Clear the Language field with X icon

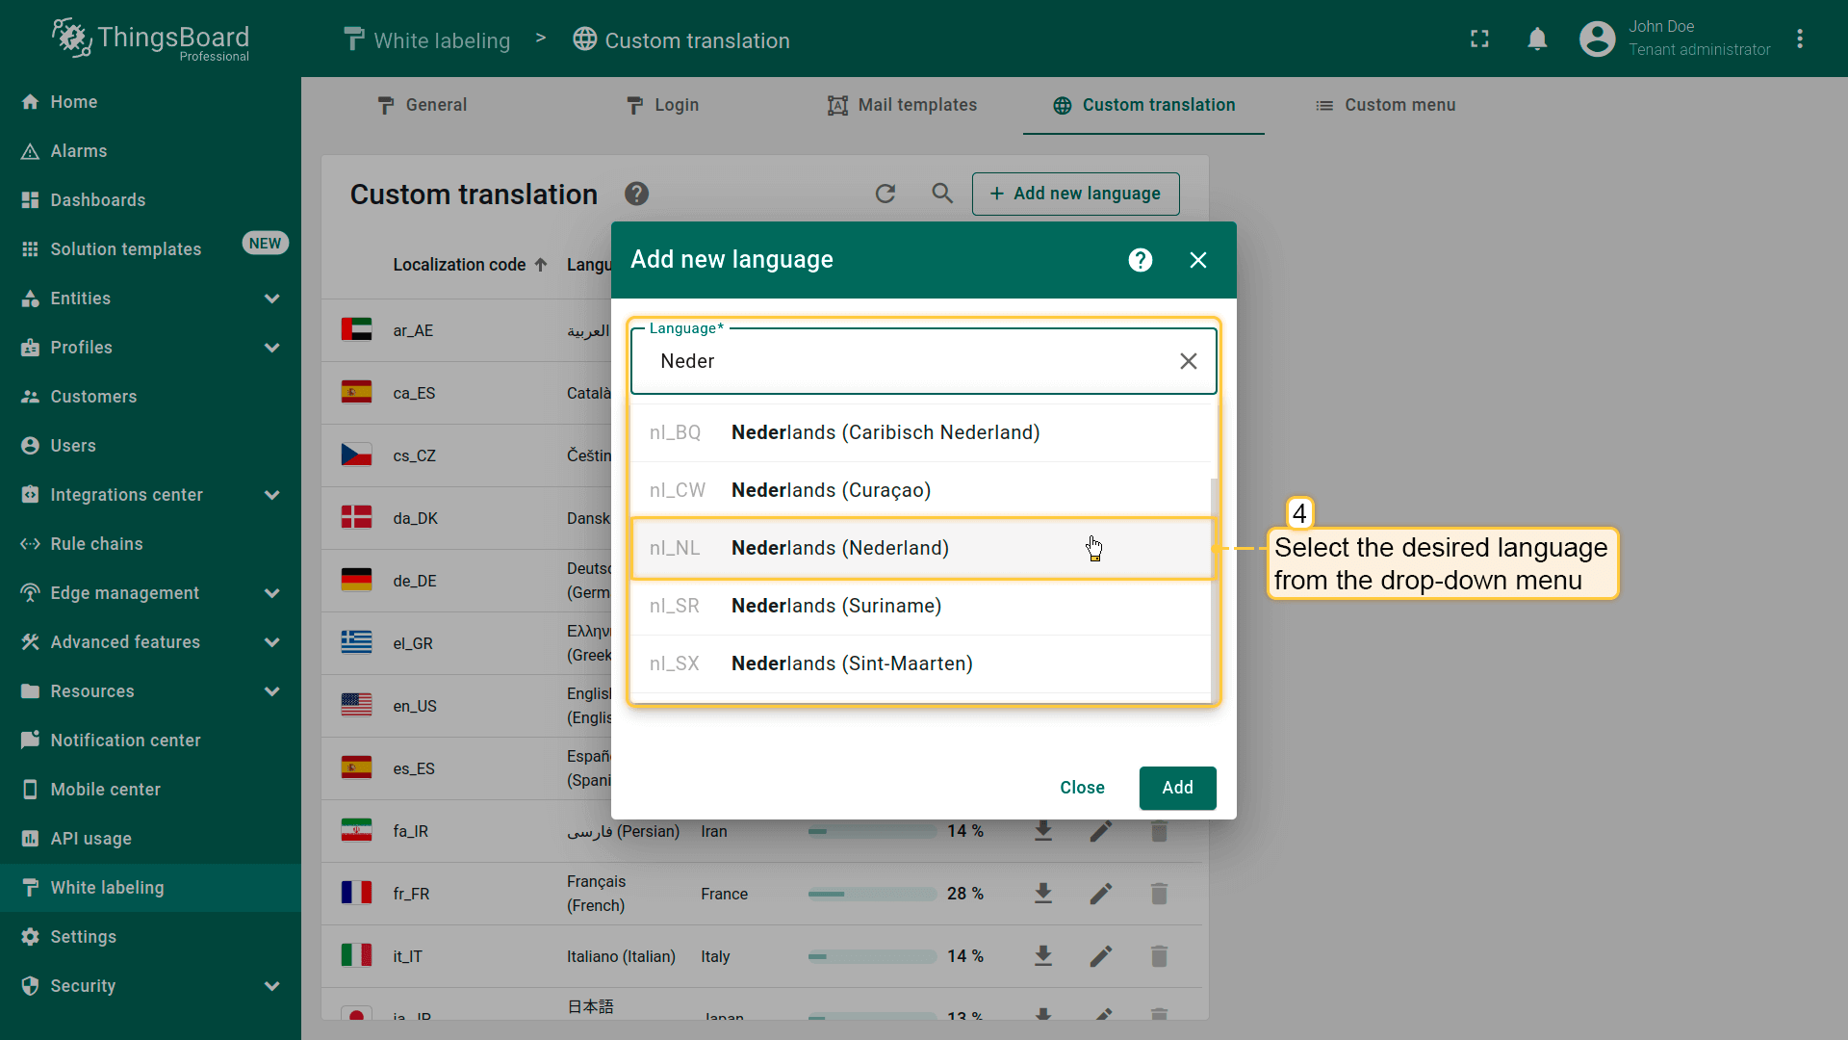pyautogui.click(x=1189, y=361)
